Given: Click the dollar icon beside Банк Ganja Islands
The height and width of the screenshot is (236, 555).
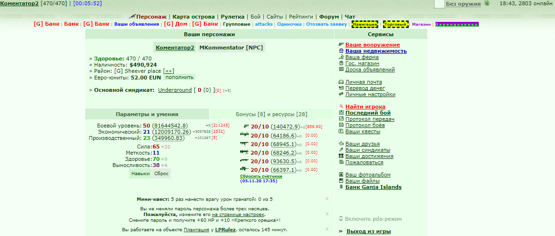Looking at the screenshot, I should 341,187.
